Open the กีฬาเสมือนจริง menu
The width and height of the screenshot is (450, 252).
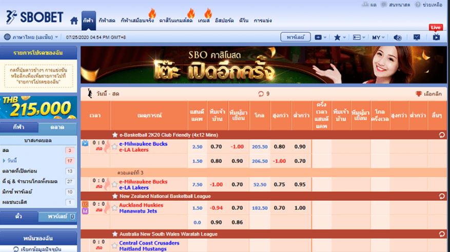coord(137,20)
